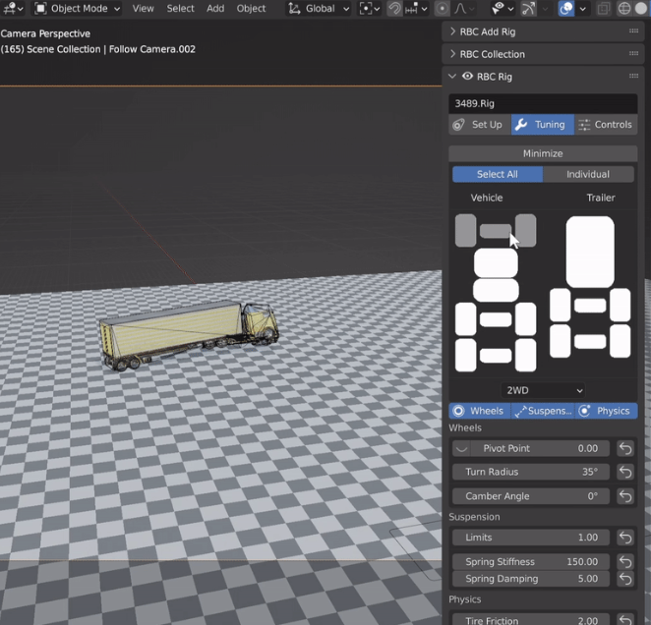Reset the Turn Radius value

click(625, 473)
